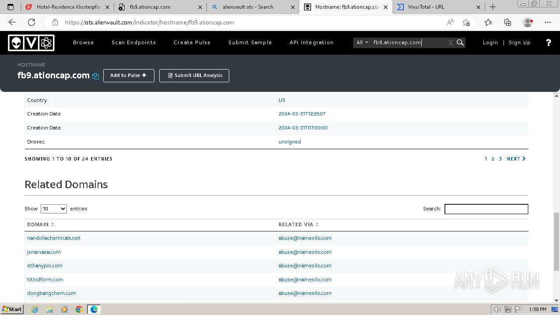Image resolution: width=560 pixels, height=315 pixels.
Task: Click the 2024-03-31T07:00:00 creation date
Action: [303, 128]
